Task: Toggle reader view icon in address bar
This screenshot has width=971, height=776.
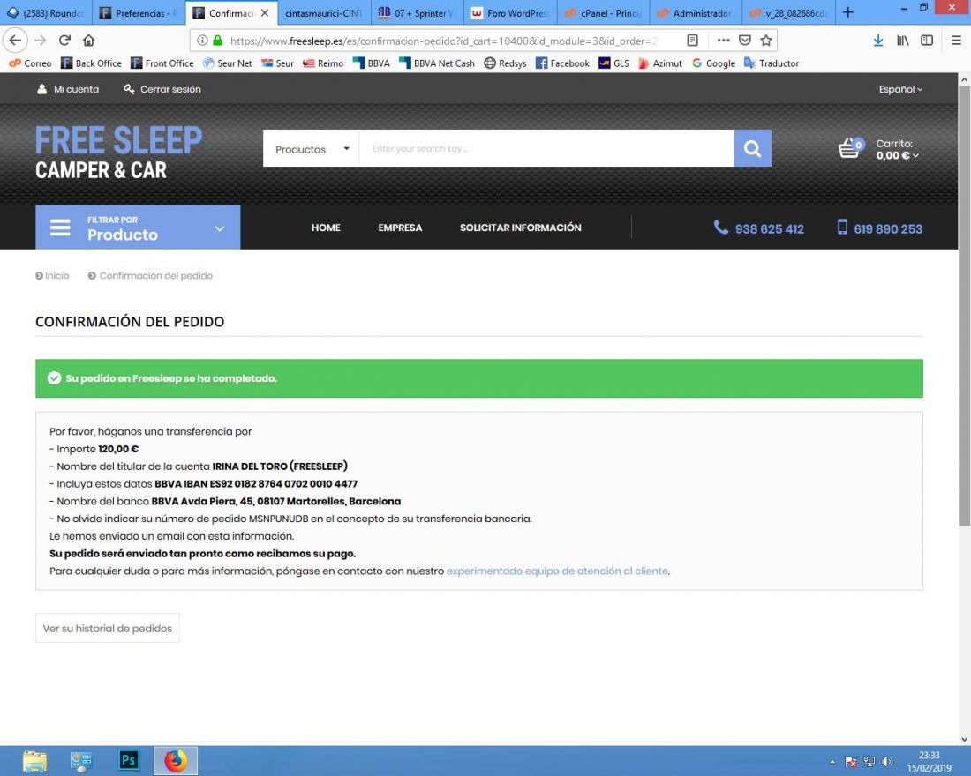Action: pos(692,41)
